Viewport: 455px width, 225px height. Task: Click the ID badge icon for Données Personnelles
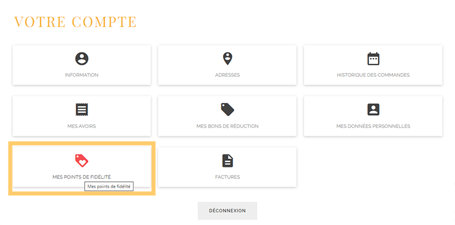[x=373, y=110]
